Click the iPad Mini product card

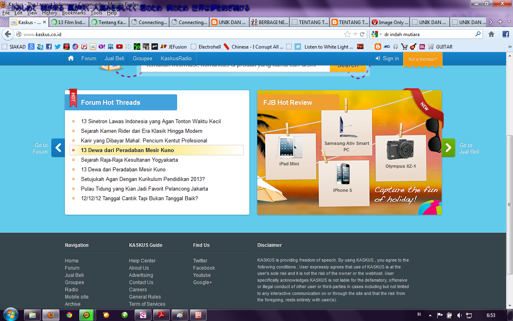(290, 156)
